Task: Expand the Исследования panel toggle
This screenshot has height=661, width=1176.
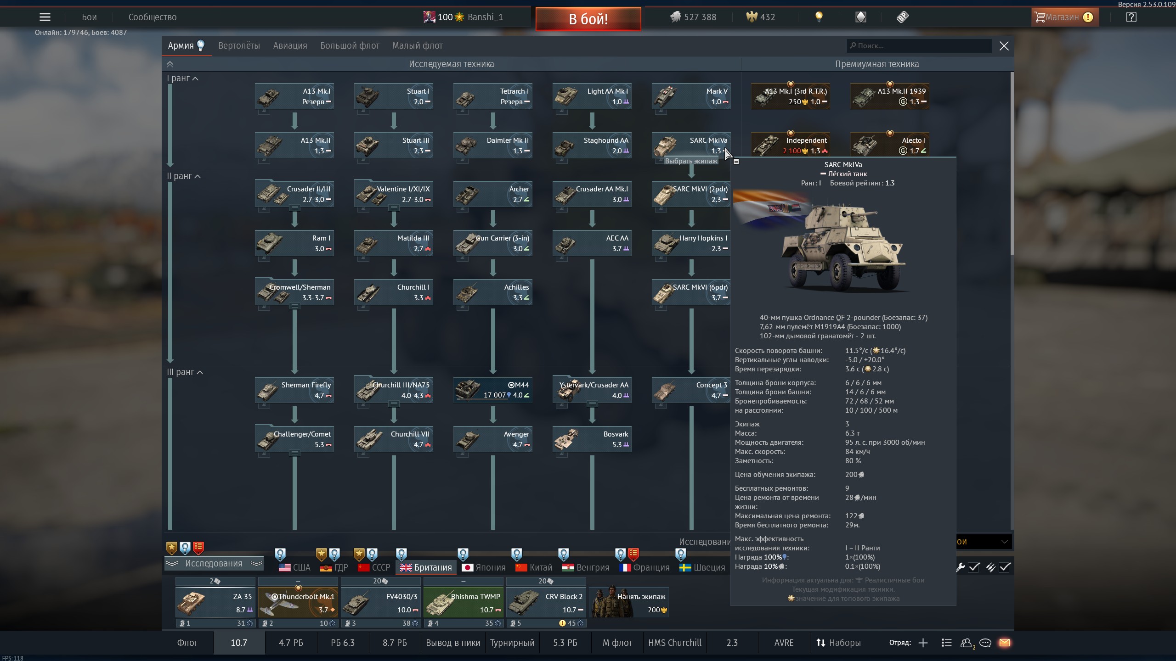Action: coord(214,564)
